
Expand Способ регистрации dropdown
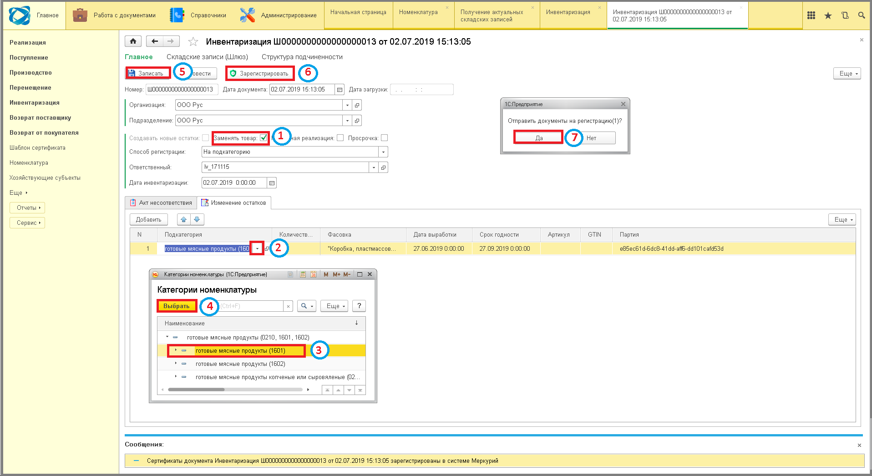click(x=383, y=152)
